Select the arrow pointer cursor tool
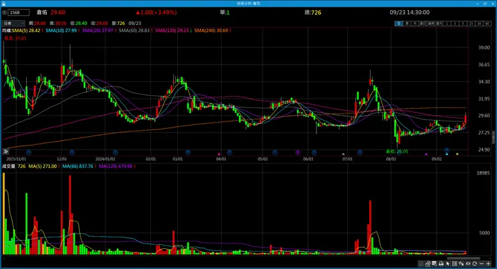Image resolution: width=497 pixels, height=269 pixels. pyautogui.click(x=447, y=264)
